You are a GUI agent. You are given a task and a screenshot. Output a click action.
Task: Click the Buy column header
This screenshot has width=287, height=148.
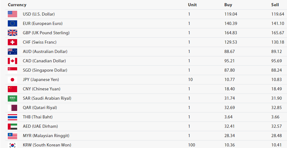click(x=228, y=5)
